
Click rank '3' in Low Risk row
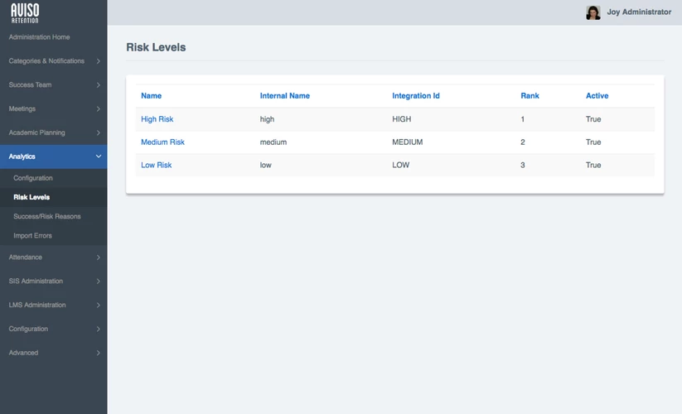(x=523, y=165)
